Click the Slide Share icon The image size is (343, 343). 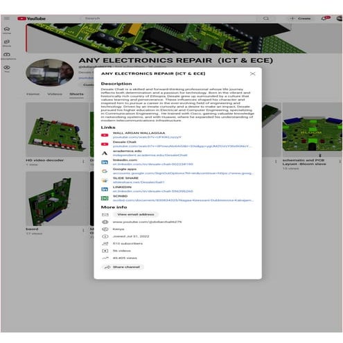(x=105, y=180)
